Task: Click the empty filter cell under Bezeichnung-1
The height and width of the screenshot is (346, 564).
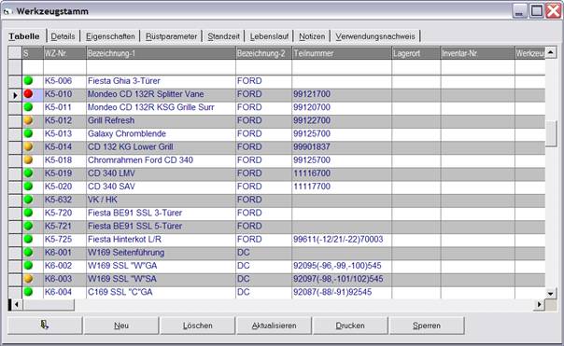Action: click(161, 67)
